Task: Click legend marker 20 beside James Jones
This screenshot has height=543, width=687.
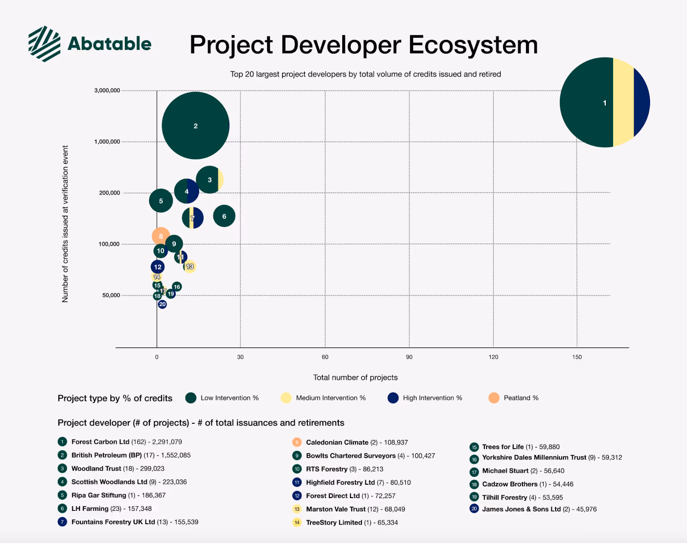Action: coord(474,509)
